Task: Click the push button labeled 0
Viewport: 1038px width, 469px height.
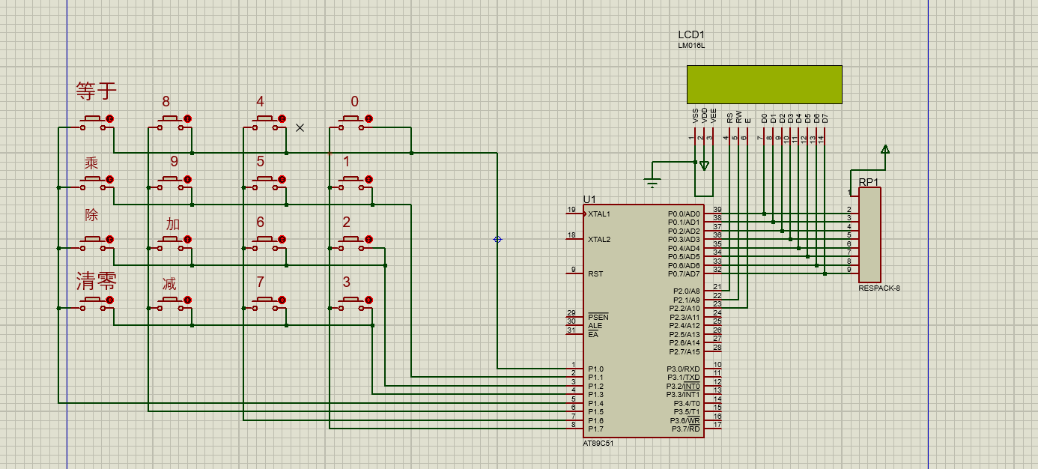Action: pos(350,119)
